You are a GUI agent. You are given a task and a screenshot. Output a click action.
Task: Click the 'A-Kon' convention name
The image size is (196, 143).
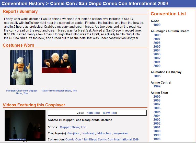155,21
